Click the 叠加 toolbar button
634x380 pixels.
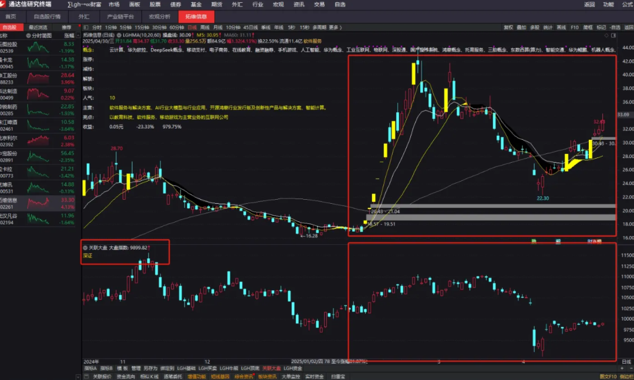tap(522, 28)
